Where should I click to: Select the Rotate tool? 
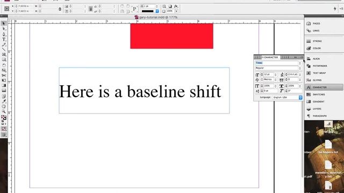tap(4, 65)
